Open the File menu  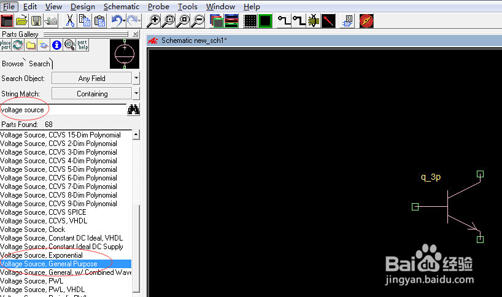pyautogui.click(x=9, y=6)
